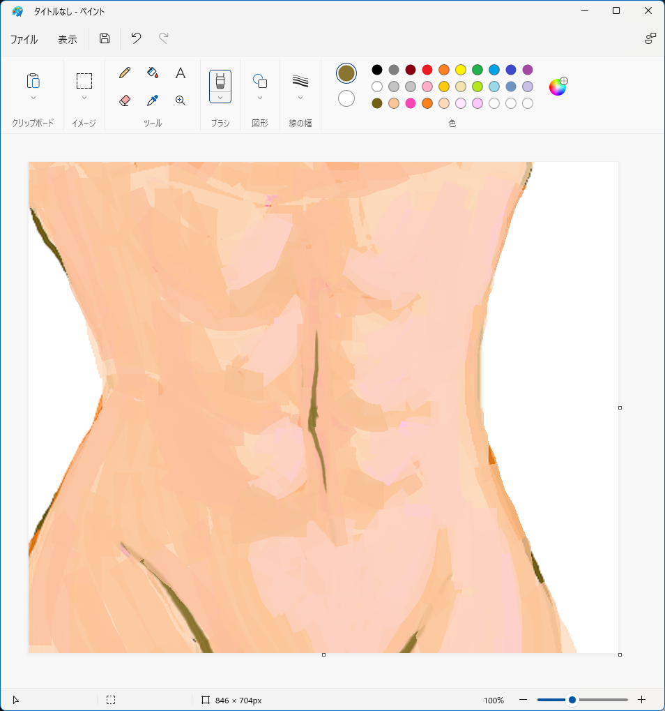The height and width of the screenshot is (711, 665).
Task: Activate the primary color 1 circle
Action: pyautogui.click(x=346, y=73)
